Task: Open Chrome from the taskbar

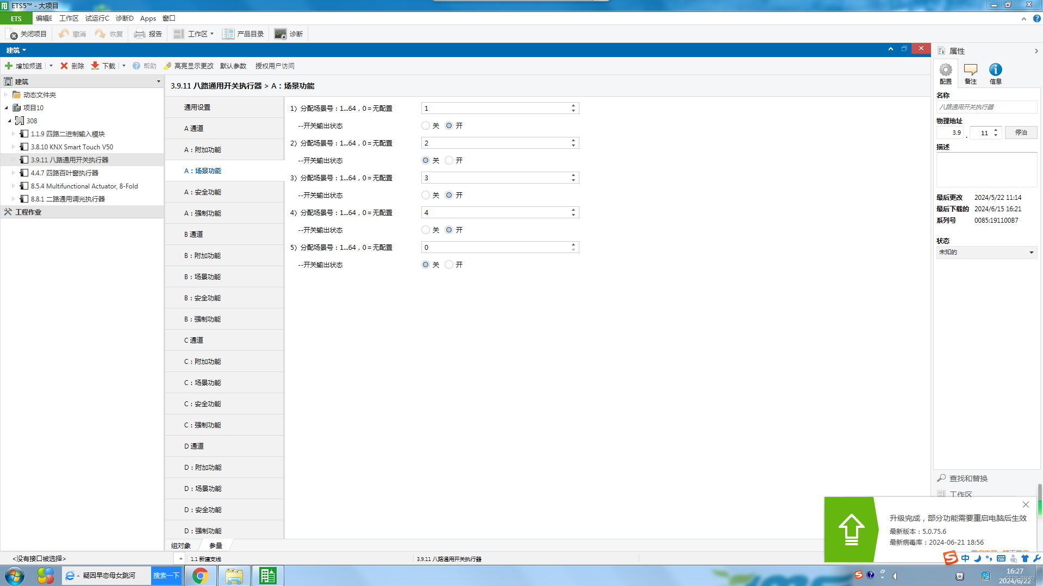Action: (x=200, y=576)
